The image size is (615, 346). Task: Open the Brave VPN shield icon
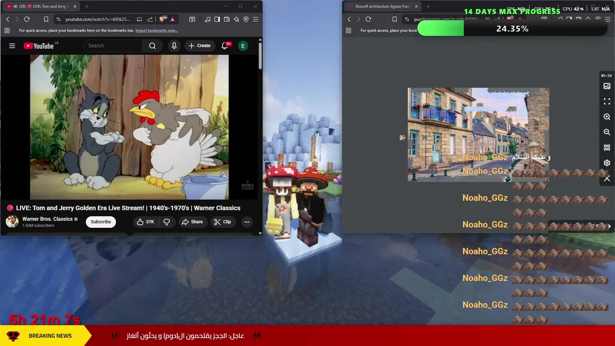[246, 19]
